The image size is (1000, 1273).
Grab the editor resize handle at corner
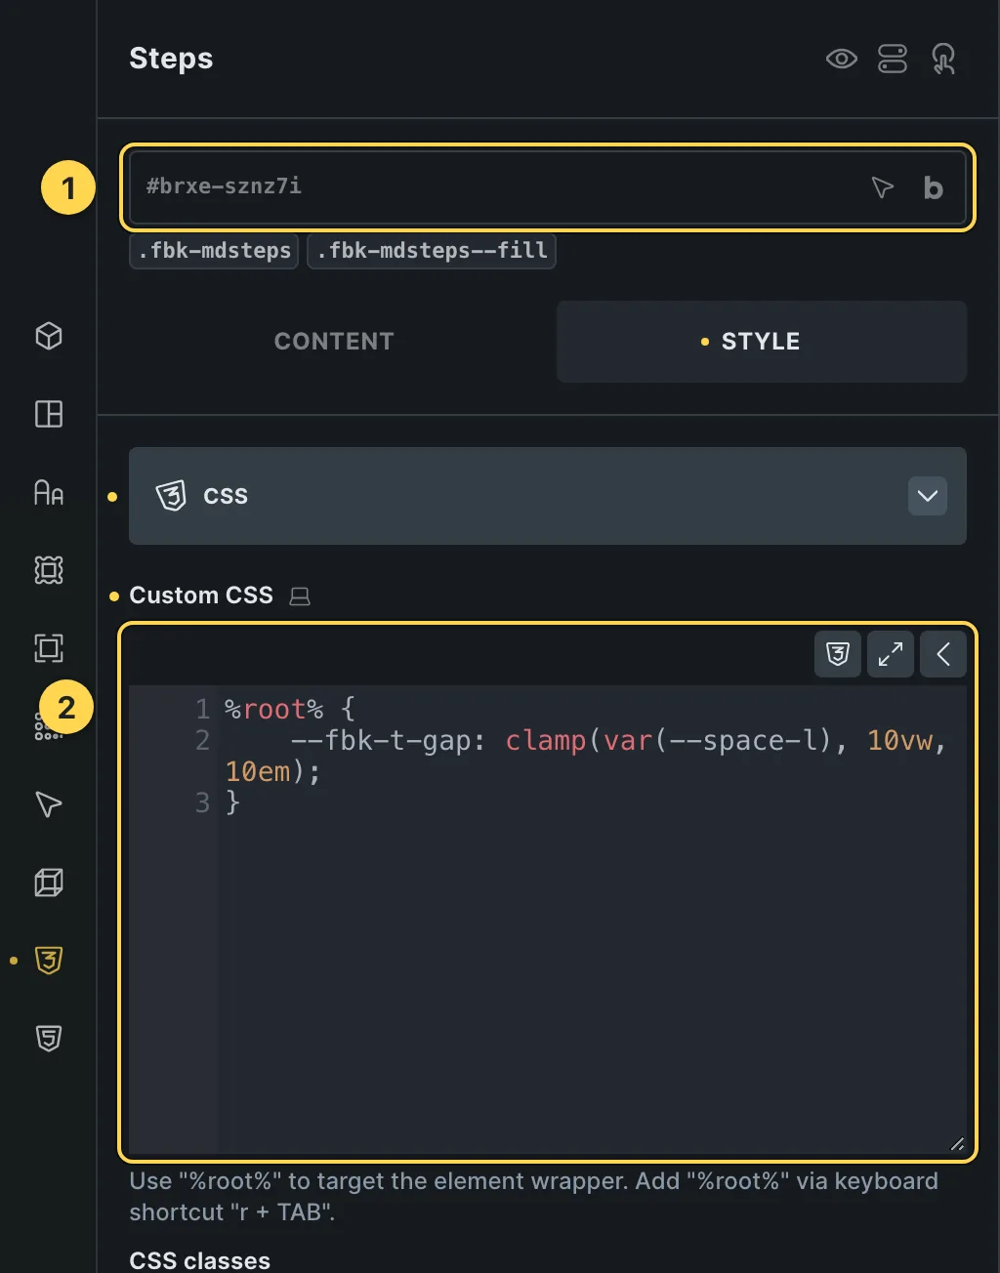pyautogui.click(x=957, y=1144)
